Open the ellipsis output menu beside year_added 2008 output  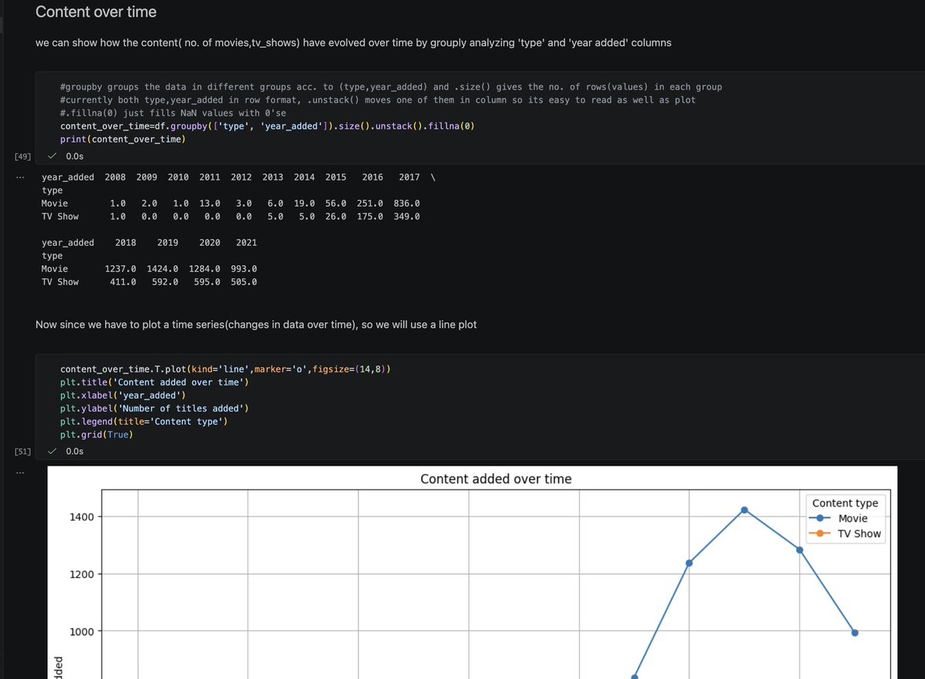pos(22,177)
